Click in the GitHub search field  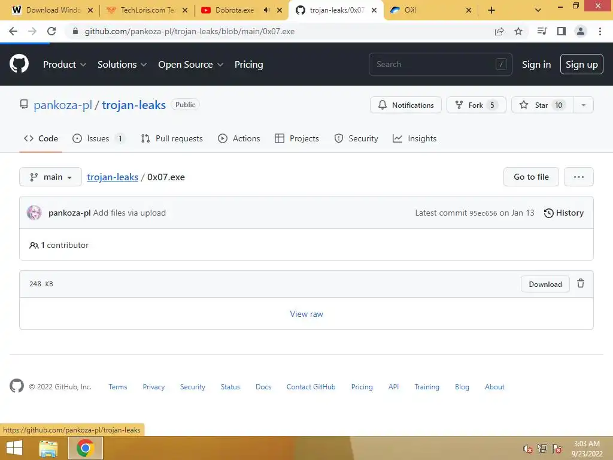click(x=440, y=64)
